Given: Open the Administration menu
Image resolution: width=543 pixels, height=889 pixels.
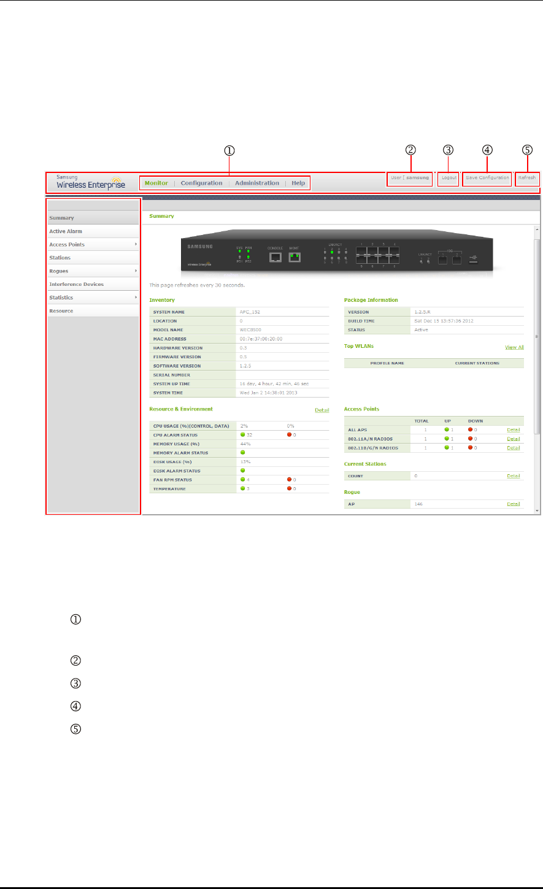Looking at the screenshot, I should coord(257,183).
